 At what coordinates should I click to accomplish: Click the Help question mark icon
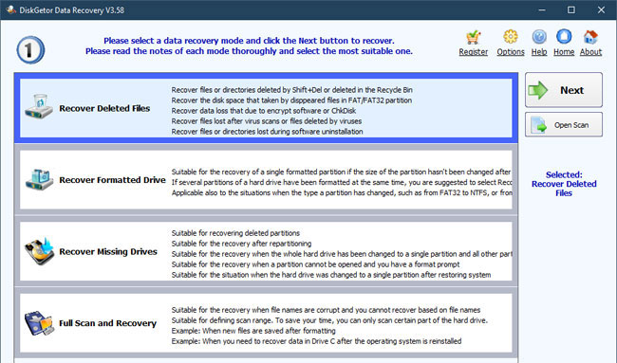(539, 37)
